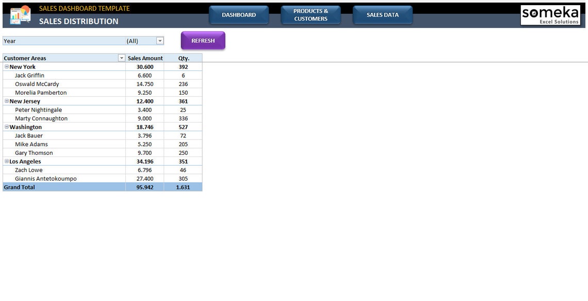Viewport: 588px width, 301px height.
Task: Collapse the New York group
Action: pos(6,66)
